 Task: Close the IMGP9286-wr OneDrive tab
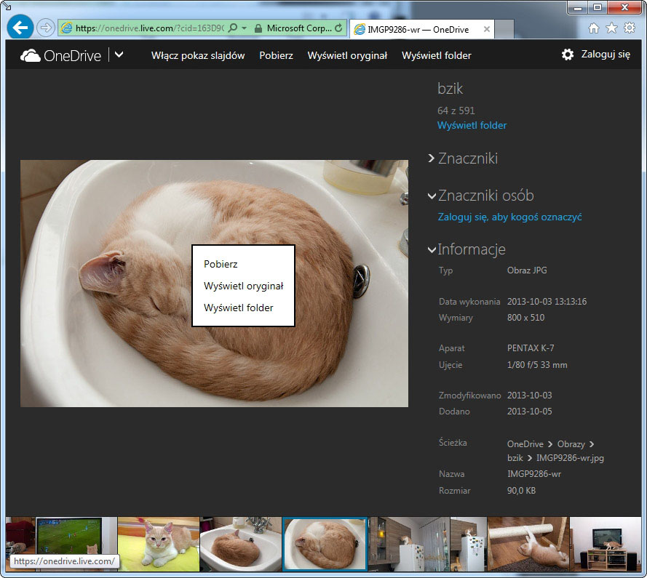click(487, 30)
